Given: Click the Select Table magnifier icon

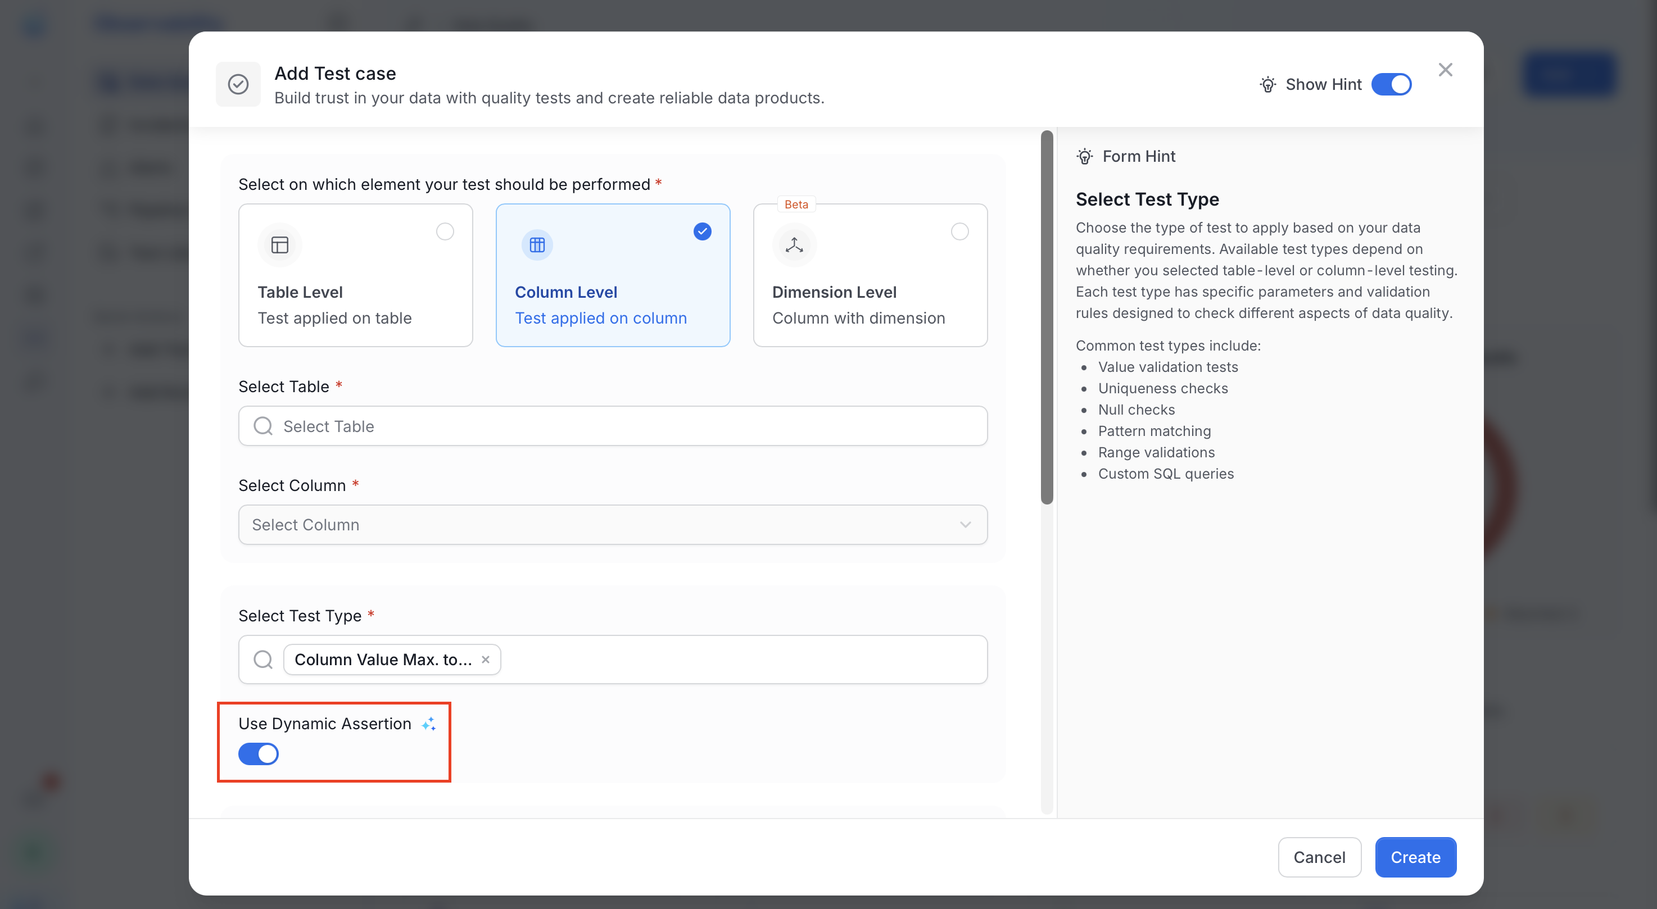Looking at the screenshot, I should click(x=262, y=426).
